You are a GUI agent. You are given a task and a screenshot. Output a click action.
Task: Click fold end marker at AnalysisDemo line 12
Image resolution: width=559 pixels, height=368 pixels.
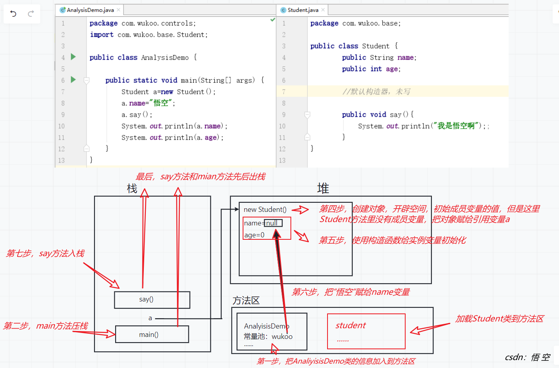(x=86, y=149)
